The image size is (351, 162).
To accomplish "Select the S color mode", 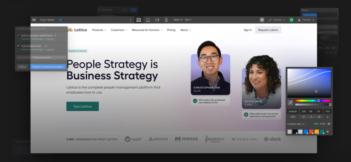I will pyautogui.click(x=311, y=117).
